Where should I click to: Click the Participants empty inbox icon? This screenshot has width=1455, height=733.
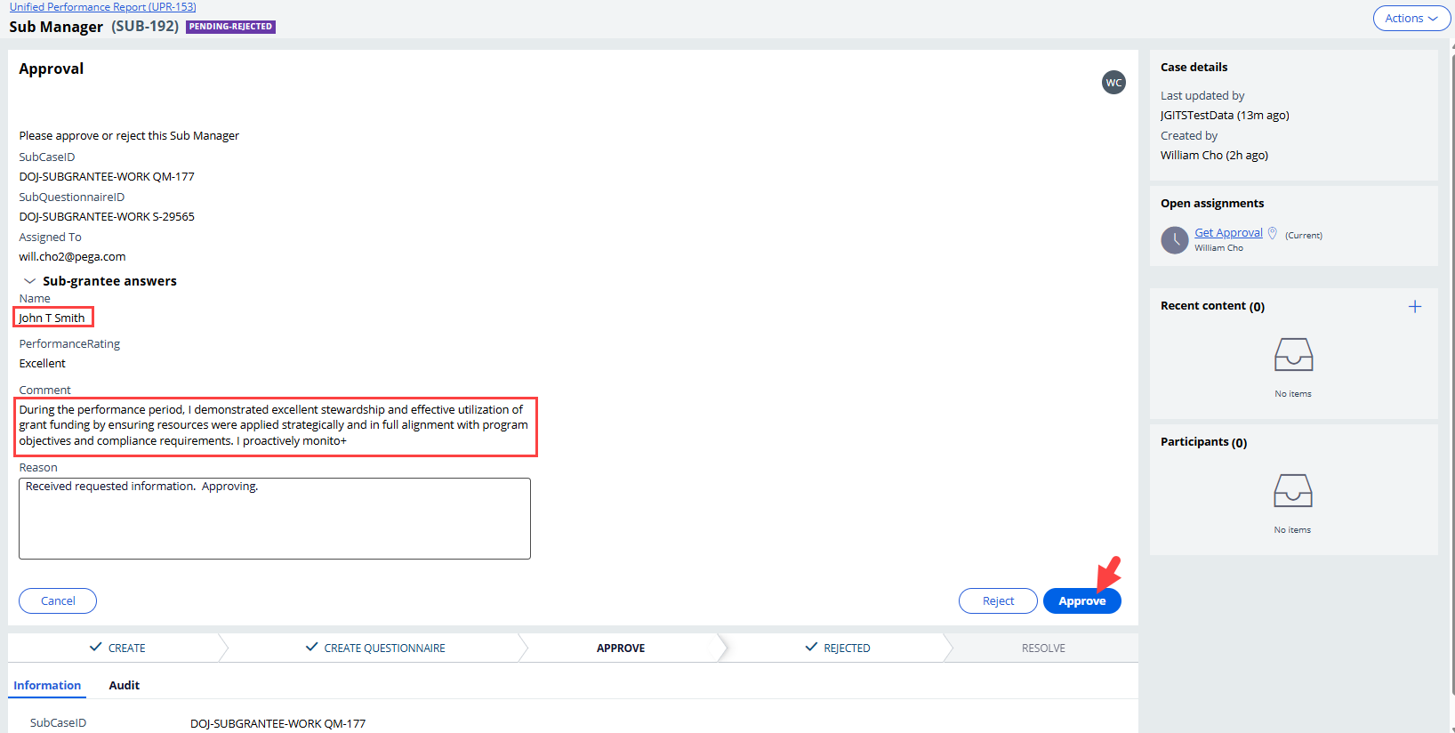1293,490
